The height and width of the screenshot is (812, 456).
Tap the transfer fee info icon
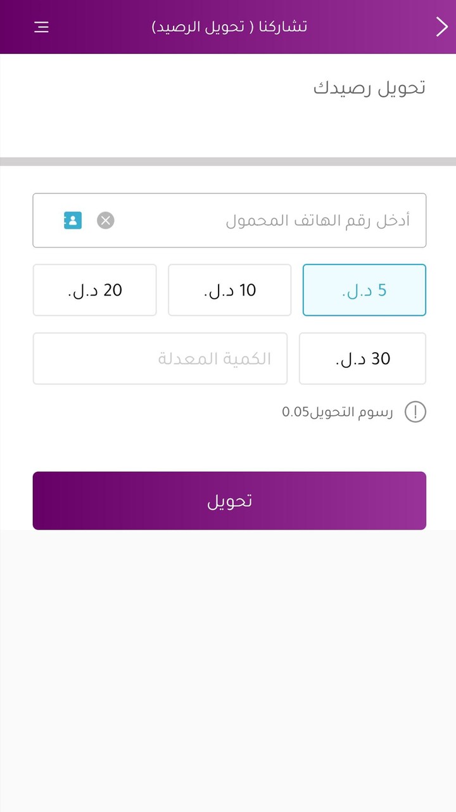click(x=415, y=412)
